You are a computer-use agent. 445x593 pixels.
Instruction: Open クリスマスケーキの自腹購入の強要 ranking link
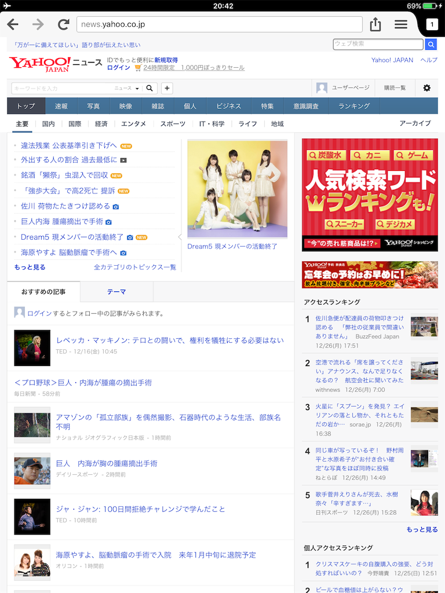coord(374,569)
